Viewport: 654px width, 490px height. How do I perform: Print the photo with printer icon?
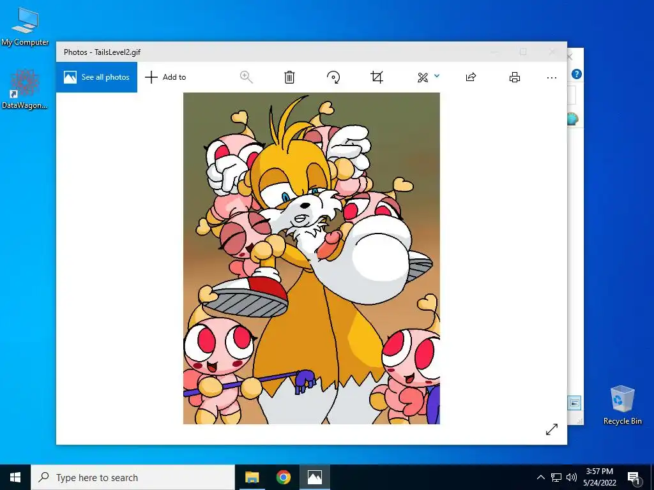(x=515, y=77)
